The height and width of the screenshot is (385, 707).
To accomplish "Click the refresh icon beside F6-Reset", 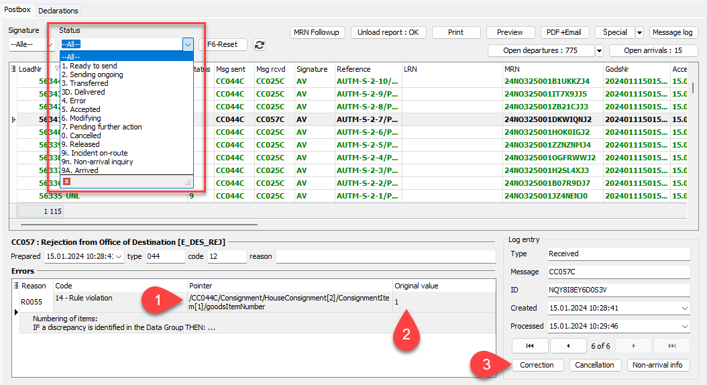I will [259, 45].
